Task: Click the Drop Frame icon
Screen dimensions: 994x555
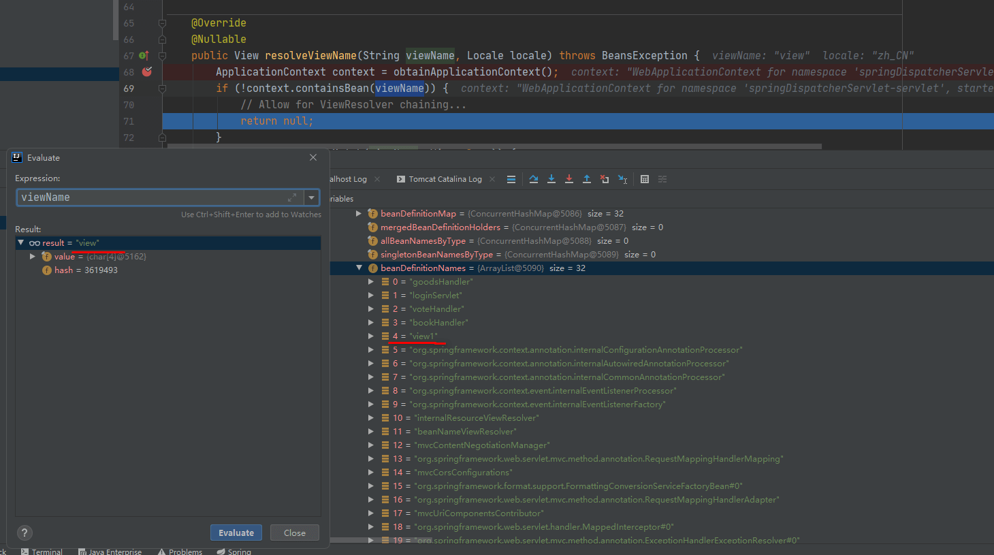Action: point(605,179)
